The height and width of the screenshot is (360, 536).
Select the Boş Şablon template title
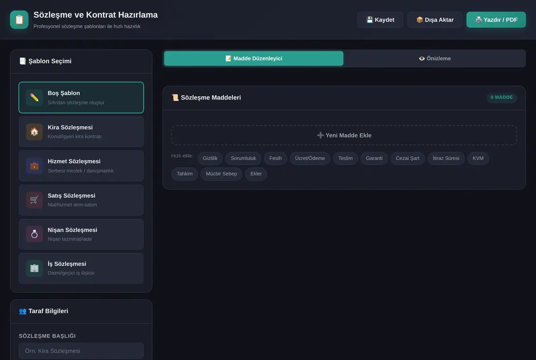coord(64,93)
